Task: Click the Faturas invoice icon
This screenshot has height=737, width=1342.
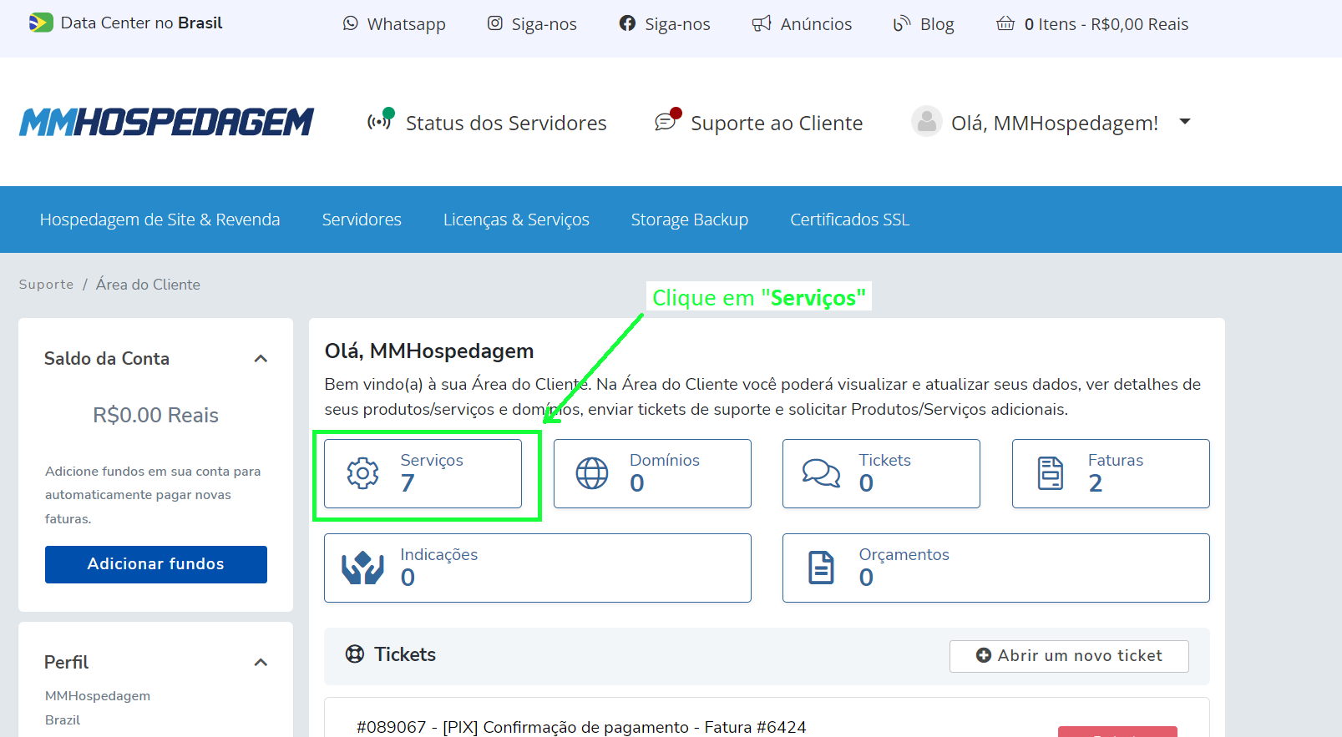Action: pos(1051,473)
